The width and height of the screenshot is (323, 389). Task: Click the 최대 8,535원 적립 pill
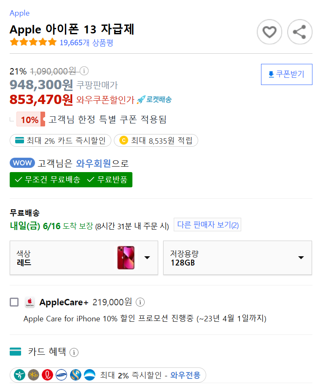[156, 140]
